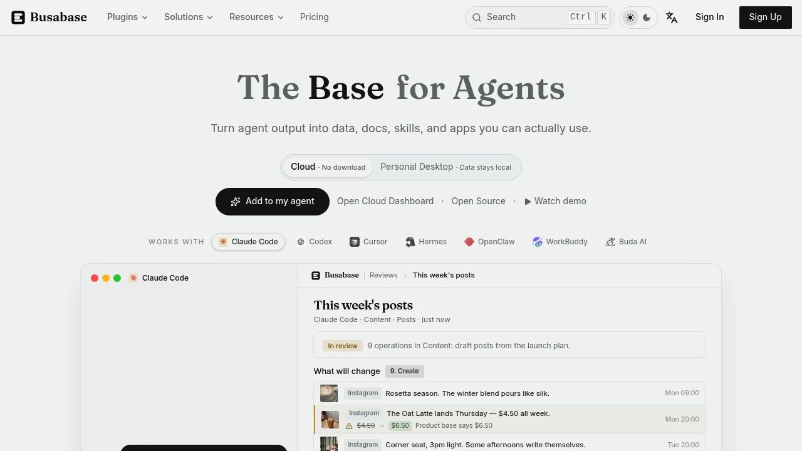The height and width of the screenshot is (451, 802).
Task: Select the Cloud No download option
Action: 328,167
